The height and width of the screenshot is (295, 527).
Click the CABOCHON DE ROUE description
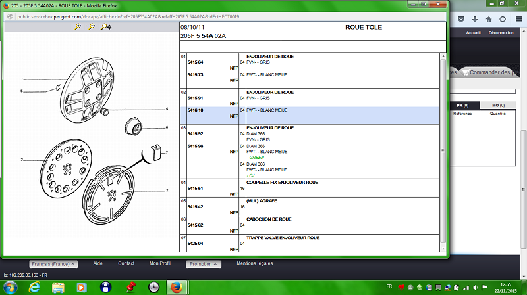click(x=269, y=219)
